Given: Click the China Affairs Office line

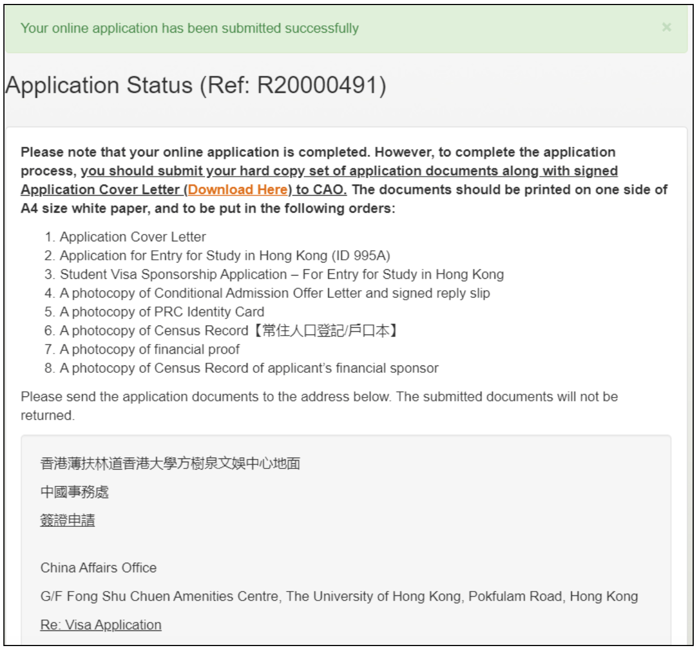Looking at the screenshot, I should point(98,567).
